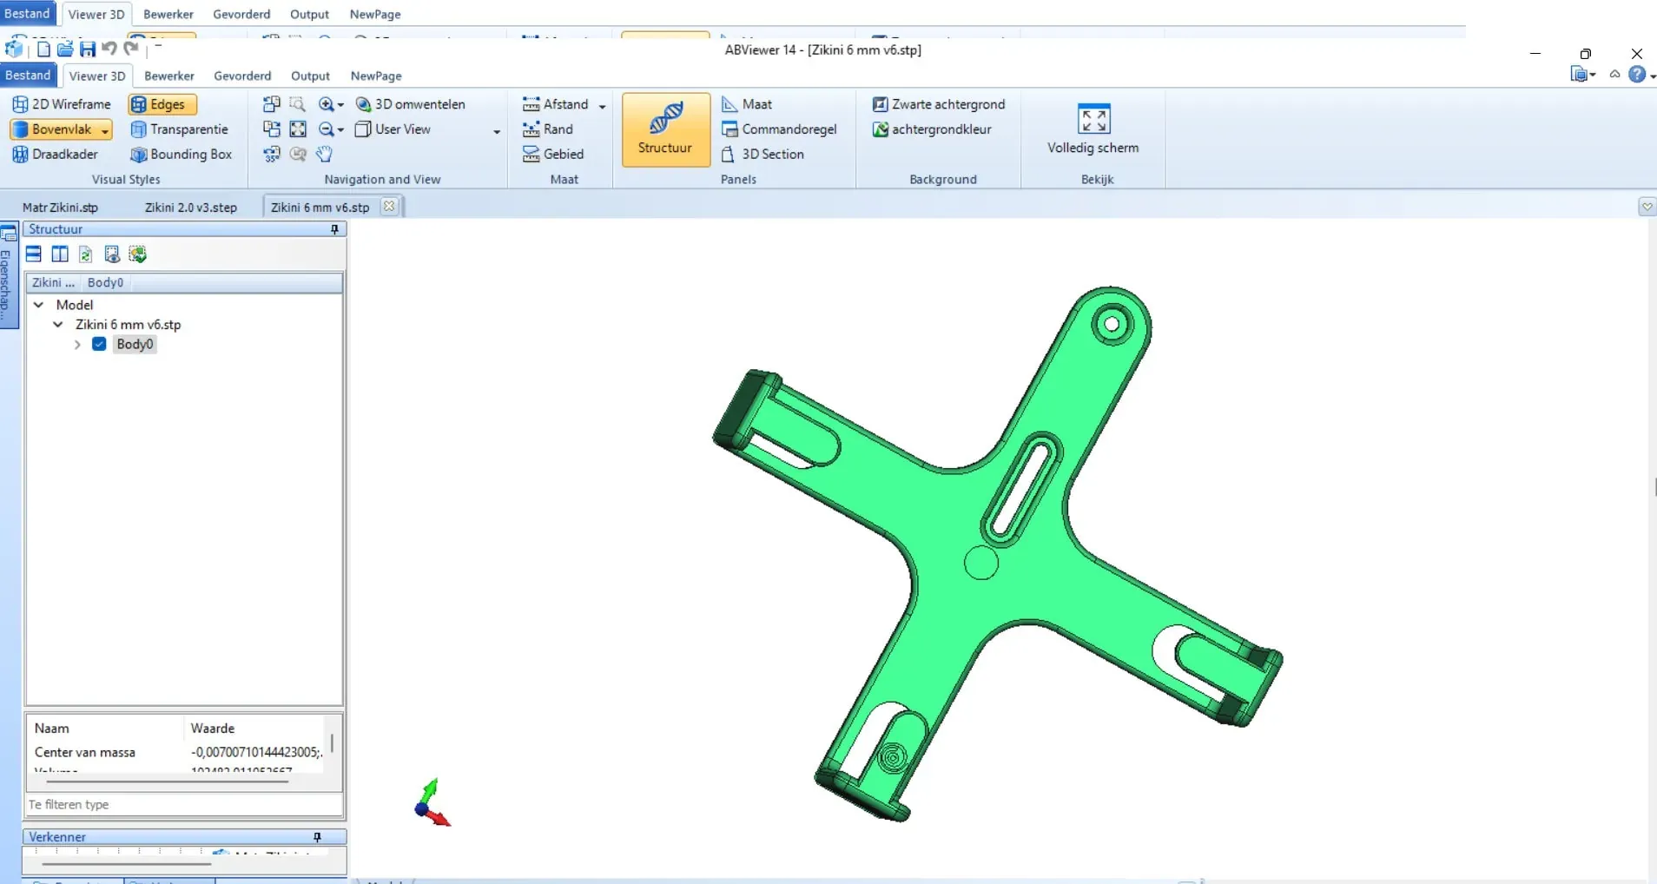1657x884 pixels.
Task: Toggle the Commandoregel panel
Action: [779, 129]
